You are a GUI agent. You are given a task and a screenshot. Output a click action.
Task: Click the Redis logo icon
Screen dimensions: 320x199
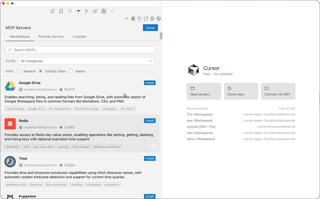10,124
